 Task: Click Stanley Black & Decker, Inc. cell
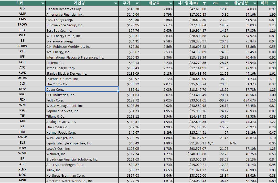(x=82, y=73)
